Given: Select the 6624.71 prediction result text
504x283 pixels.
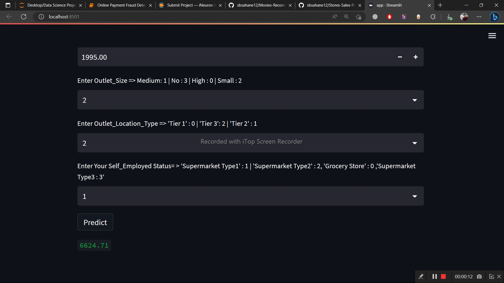Looking at the screenshot, I should [94, 245].
